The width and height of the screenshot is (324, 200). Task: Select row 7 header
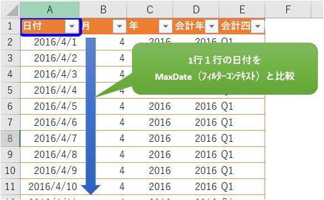(10, 122)
